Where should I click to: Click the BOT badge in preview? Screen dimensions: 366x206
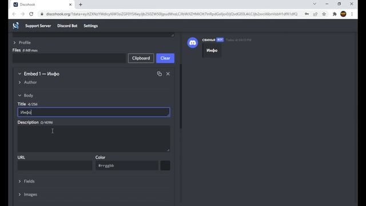coord(220,39)
